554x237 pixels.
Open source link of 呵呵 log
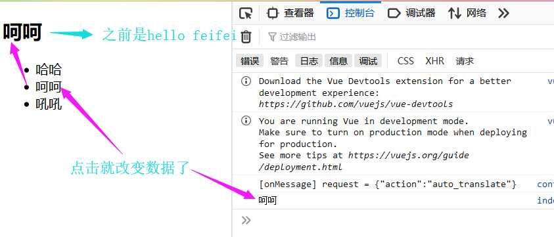pos(545,201)
